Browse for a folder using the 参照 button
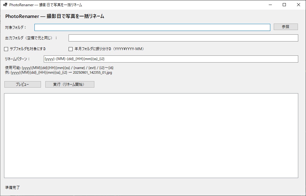Image resolution: width=306 pixels, height=196 pixels. (285, 27)
